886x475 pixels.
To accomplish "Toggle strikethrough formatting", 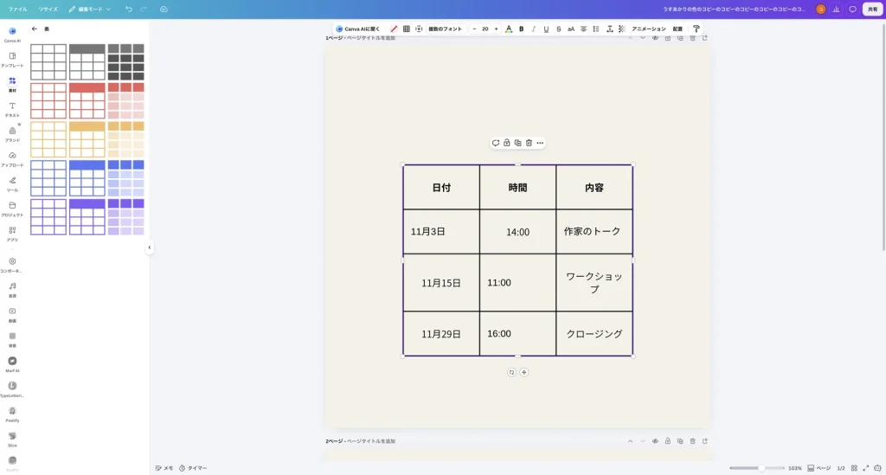I will (x=558, y=29).
